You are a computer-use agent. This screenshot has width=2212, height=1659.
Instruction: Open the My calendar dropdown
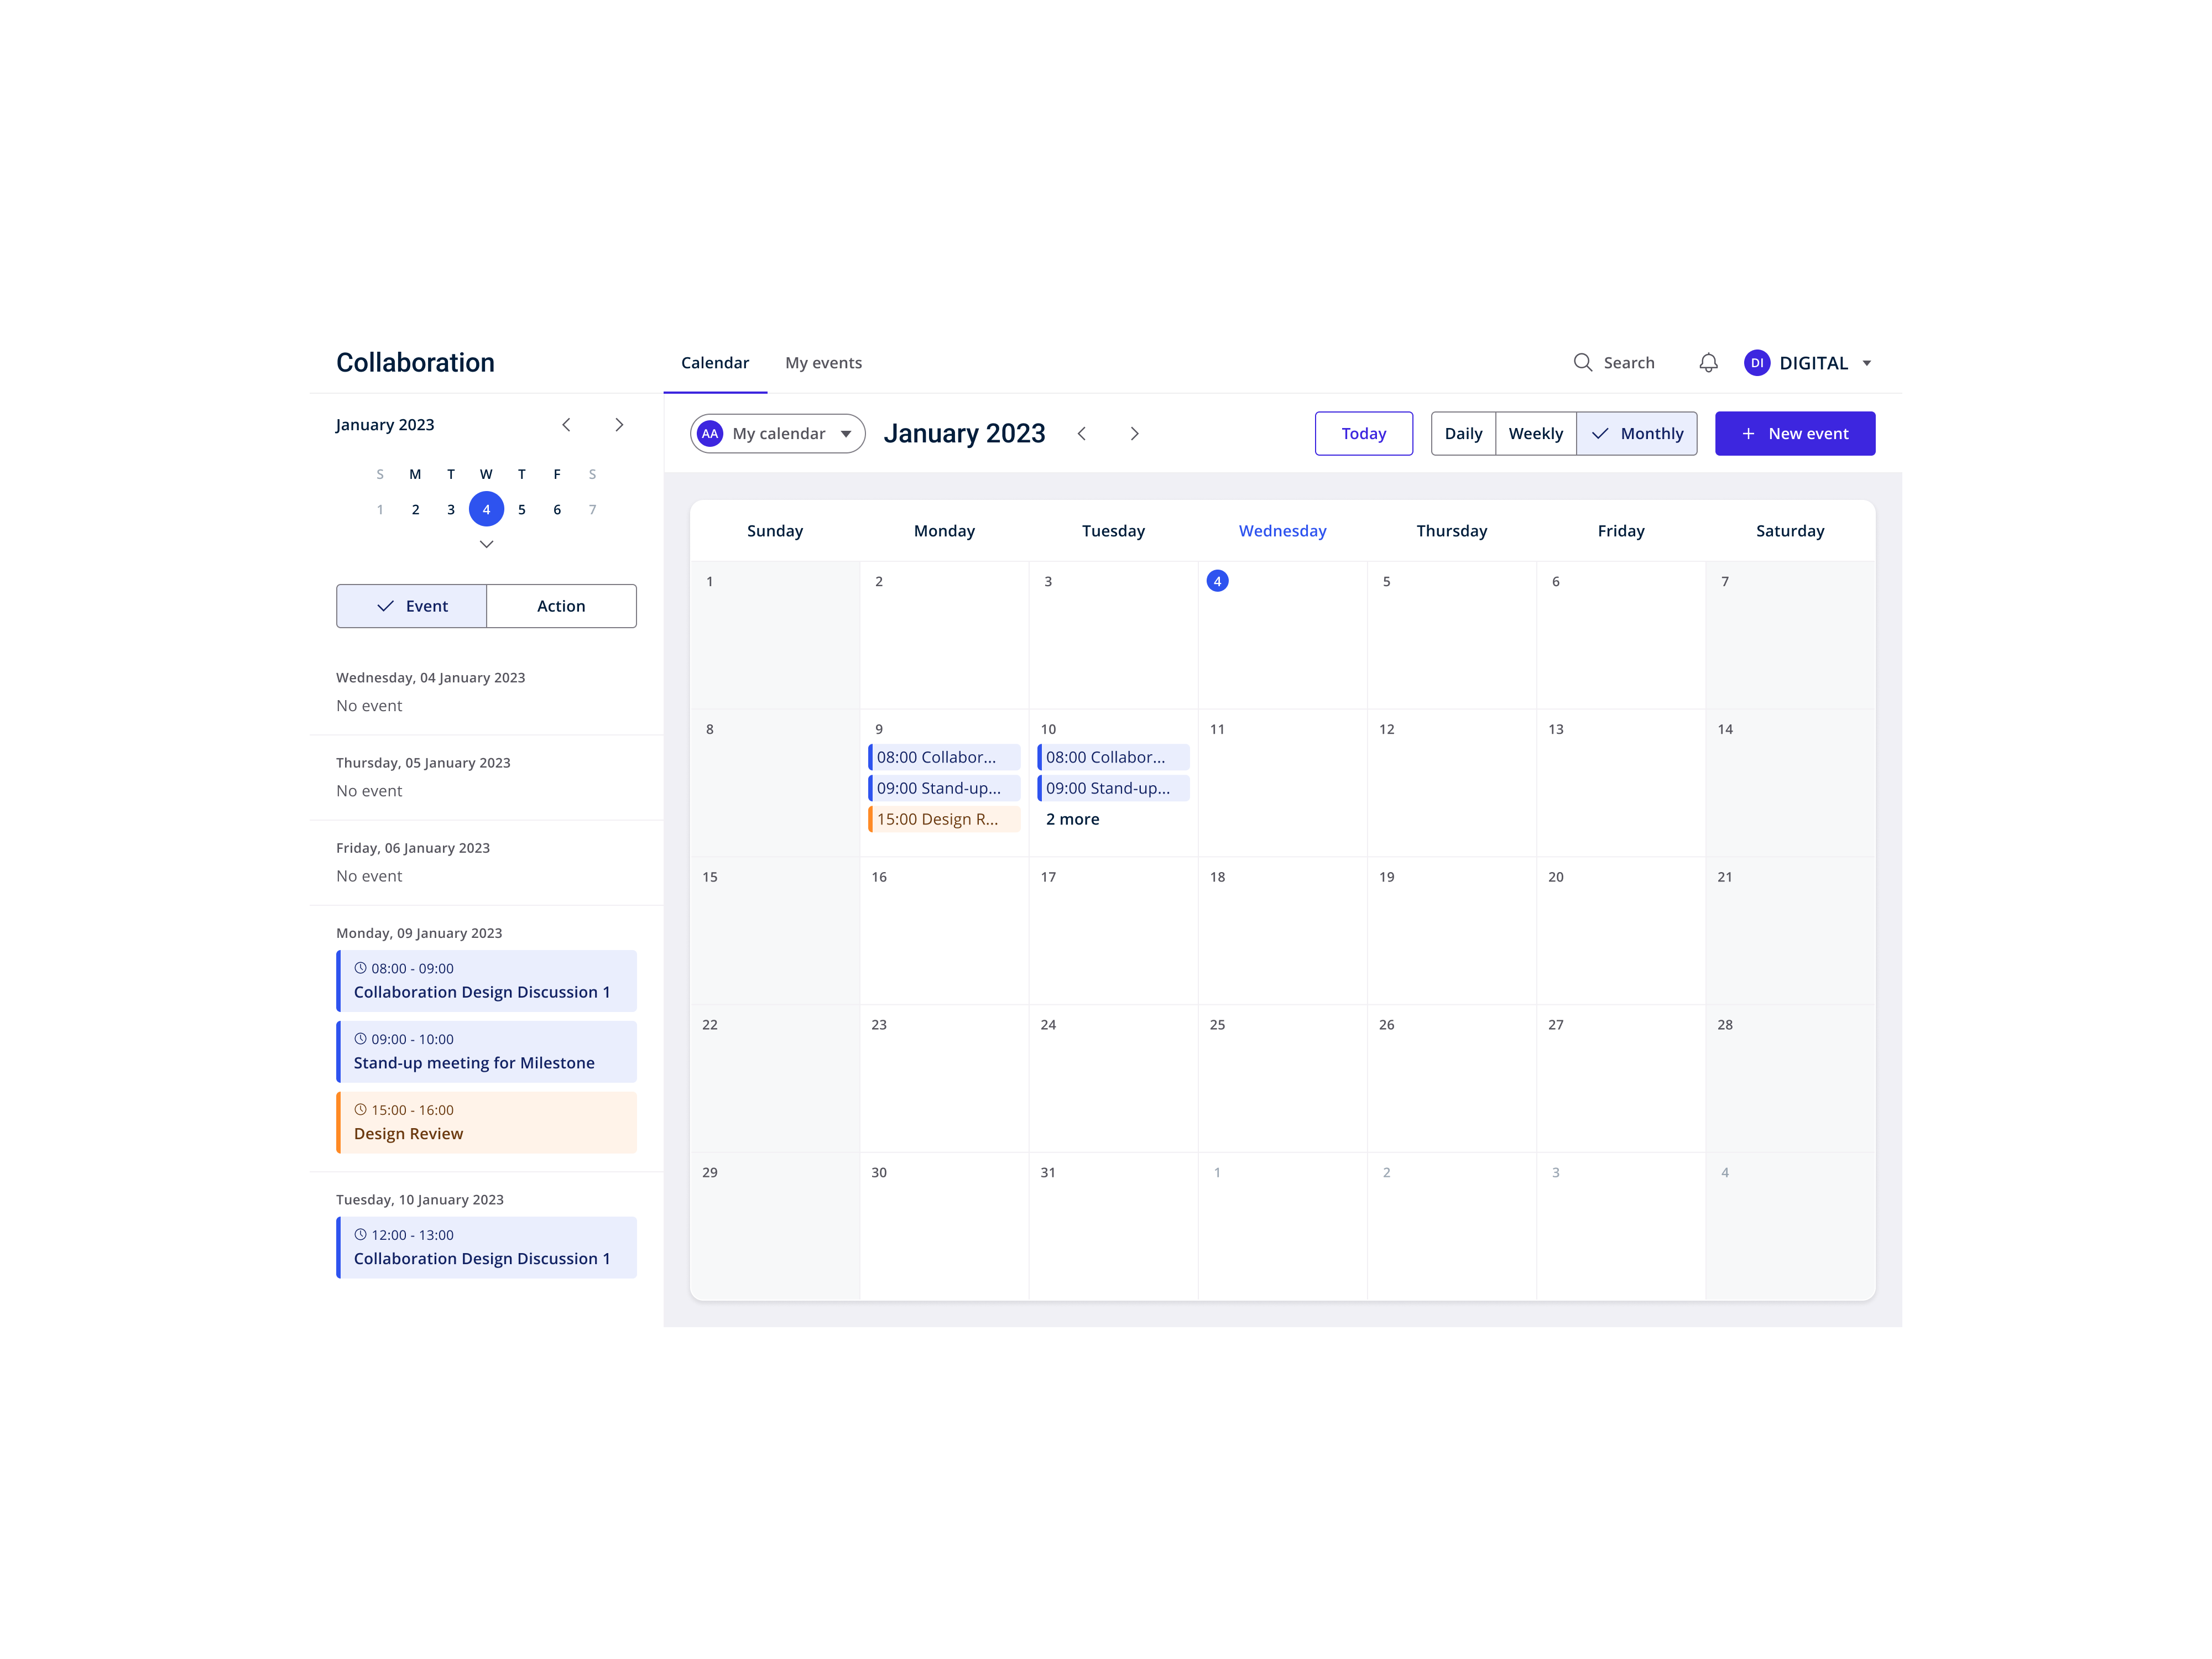pyautogui.click(x=777, y=433)
